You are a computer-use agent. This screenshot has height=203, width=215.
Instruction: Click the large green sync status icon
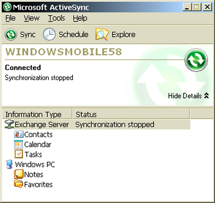pos(196,60)
